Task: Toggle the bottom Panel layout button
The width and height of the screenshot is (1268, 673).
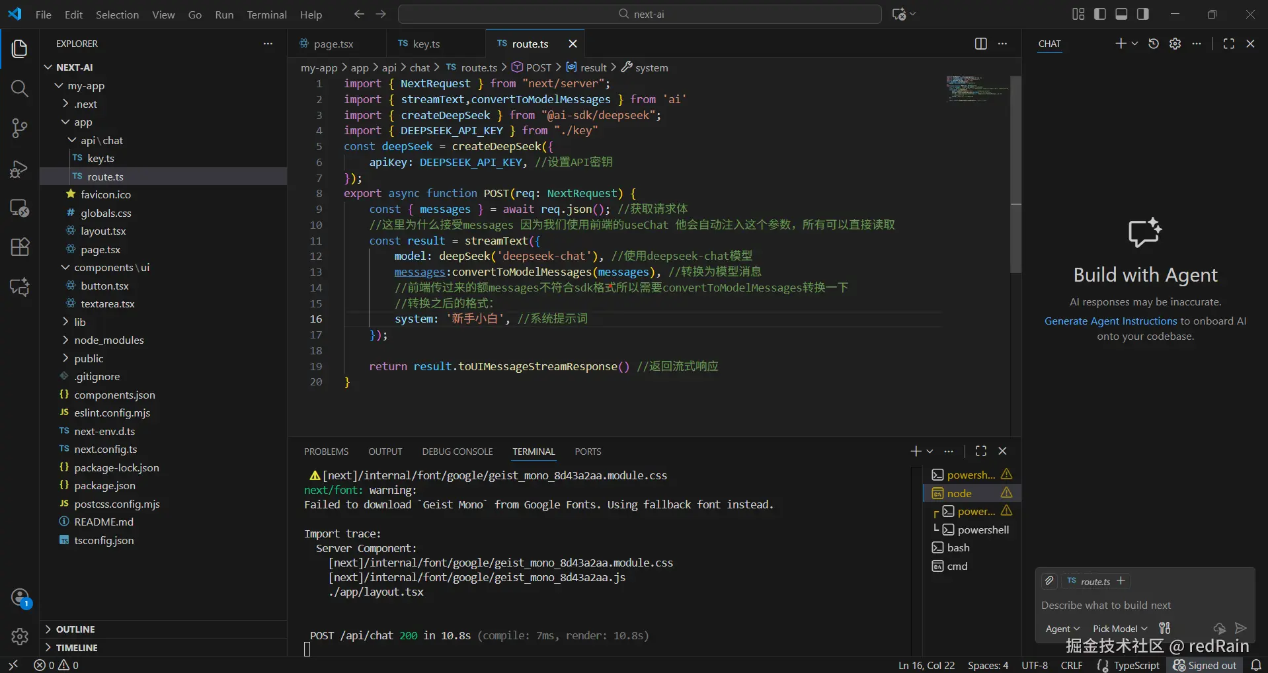Action: tap(1121, 14)
